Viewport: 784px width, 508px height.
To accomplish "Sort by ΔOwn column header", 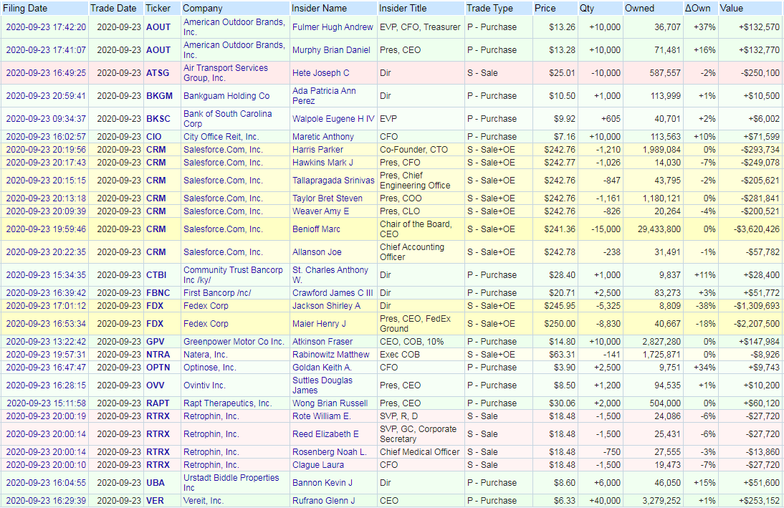I will [697, 8].
